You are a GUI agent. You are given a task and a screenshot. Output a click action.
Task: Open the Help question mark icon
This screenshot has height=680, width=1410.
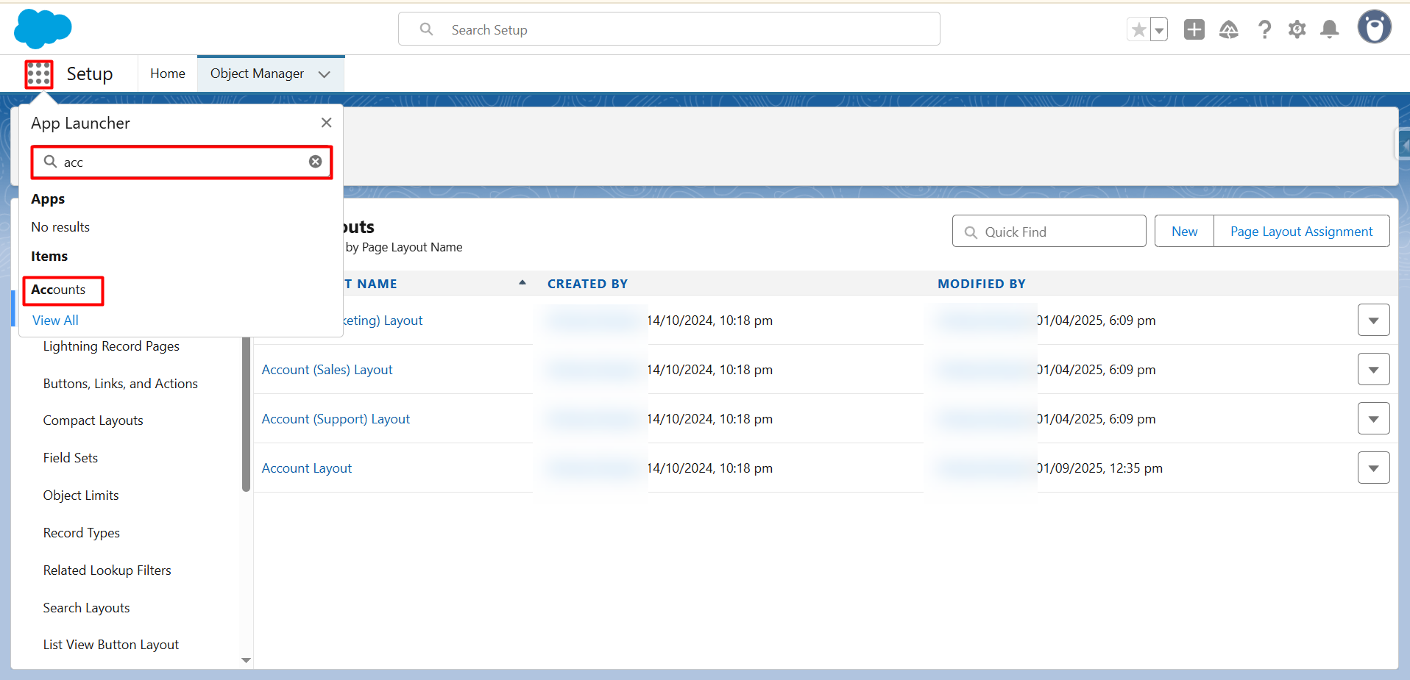click(x=1264, y=29)
